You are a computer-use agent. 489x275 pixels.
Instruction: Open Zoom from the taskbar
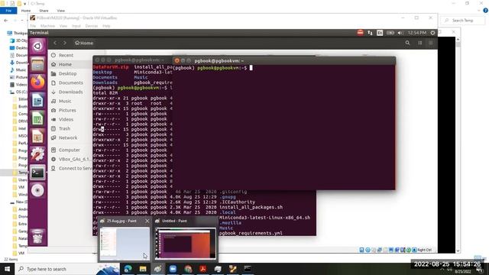(173, 269)
